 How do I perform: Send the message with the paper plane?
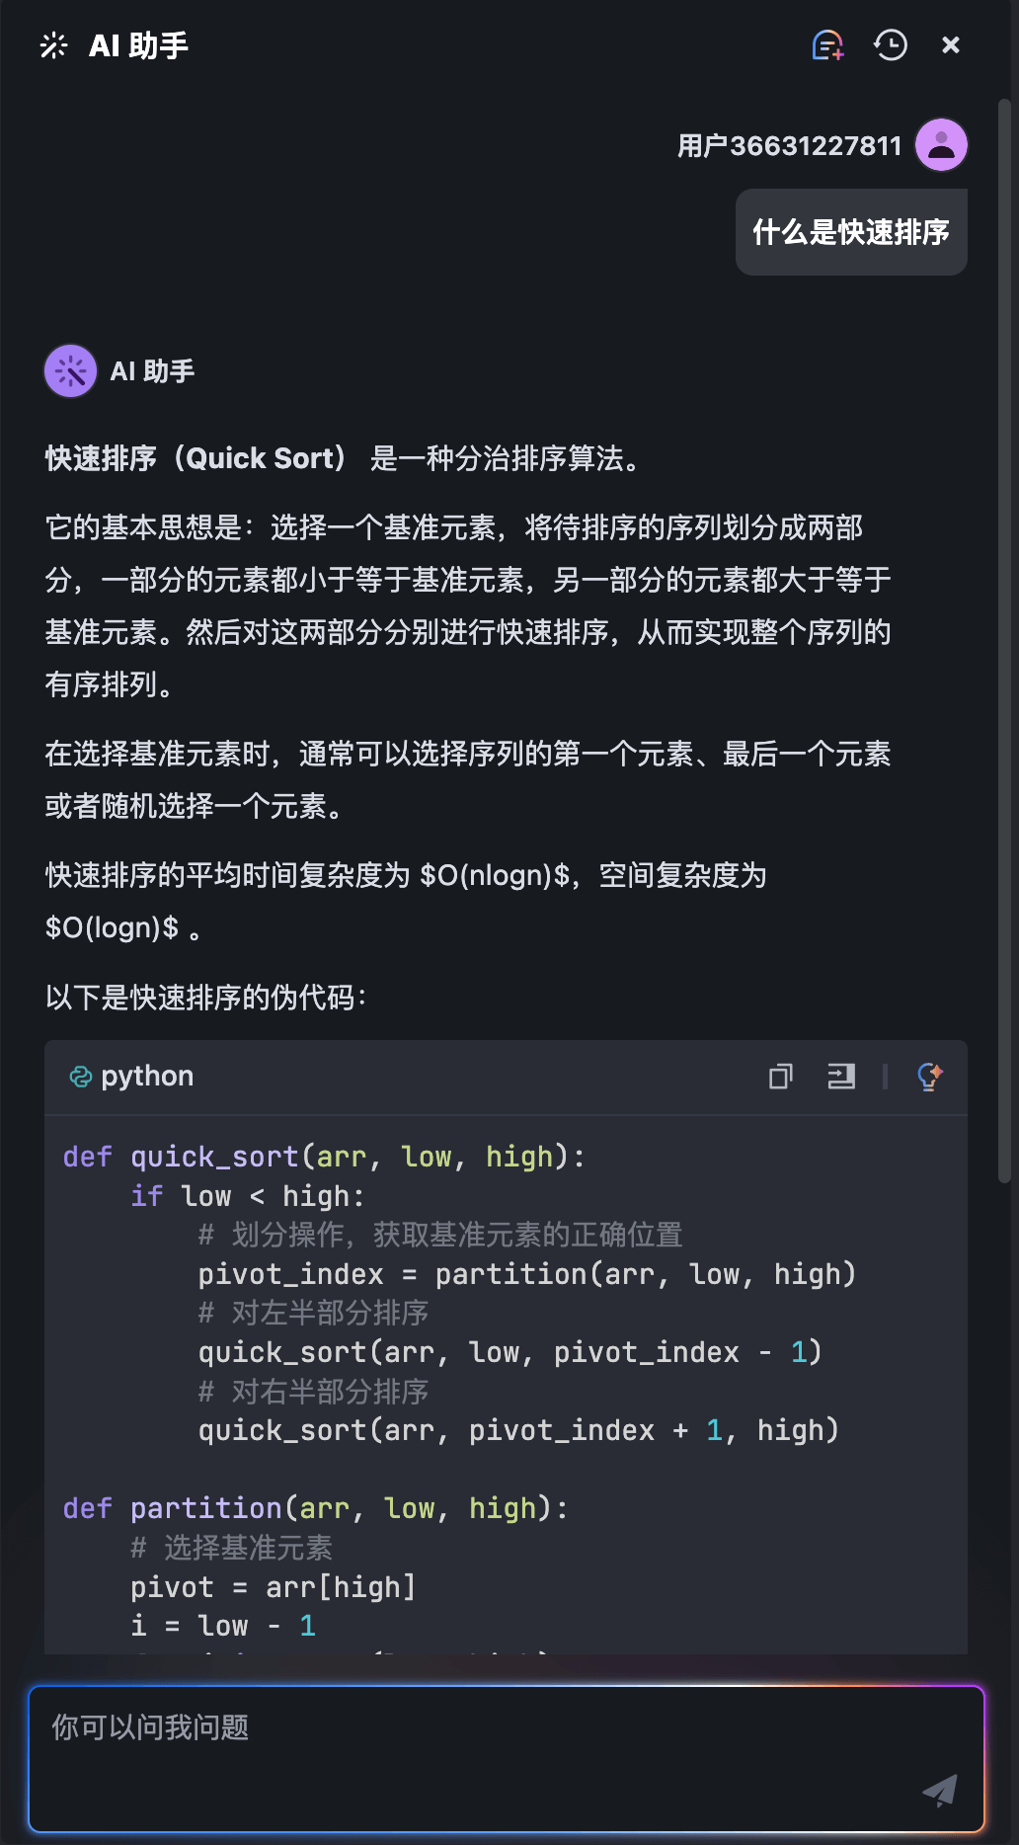[940, 1790]
